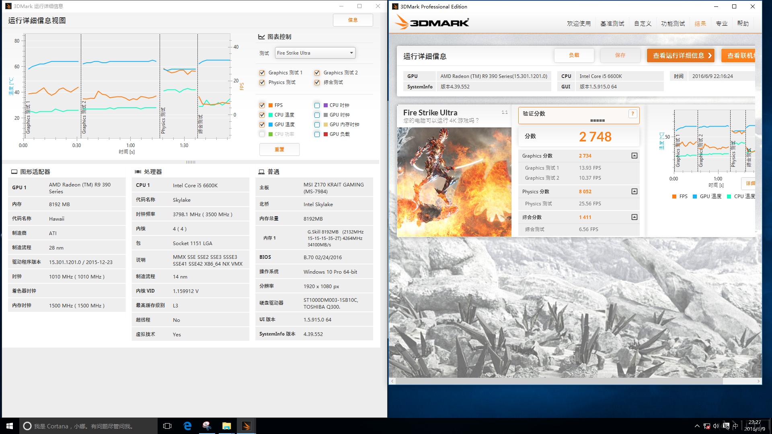Open Task View from the taskbar

point(167,426)
